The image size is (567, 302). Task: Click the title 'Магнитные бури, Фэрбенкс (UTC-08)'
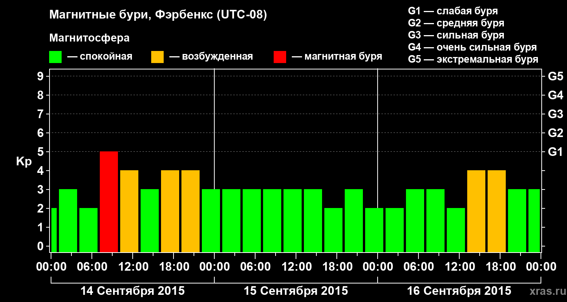158,15
